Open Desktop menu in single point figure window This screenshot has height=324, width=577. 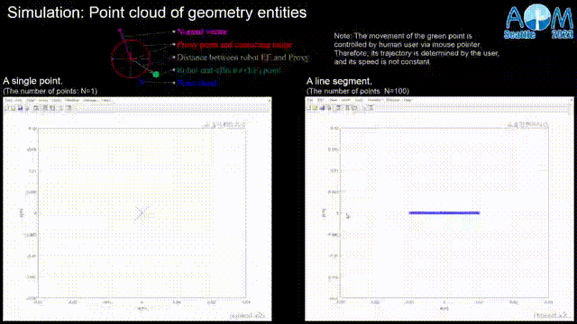(x=72, y=100)
